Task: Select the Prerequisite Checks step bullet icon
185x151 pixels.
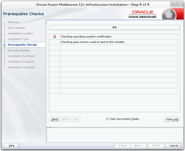Action: coord(5,45)
